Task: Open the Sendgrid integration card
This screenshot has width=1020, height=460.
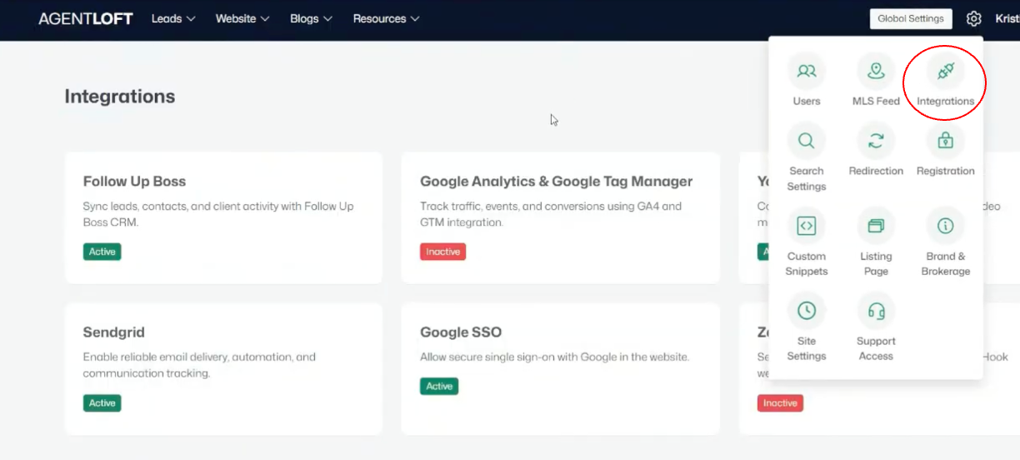Action: (x=223, y=368)
